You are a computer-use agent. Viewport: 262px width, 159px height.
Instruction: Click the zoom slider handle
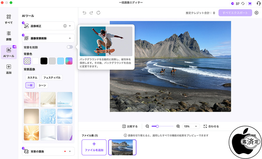[157, 126]
